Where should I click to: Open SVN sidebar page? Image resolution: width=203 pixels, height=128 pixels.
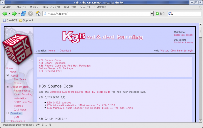16,117
